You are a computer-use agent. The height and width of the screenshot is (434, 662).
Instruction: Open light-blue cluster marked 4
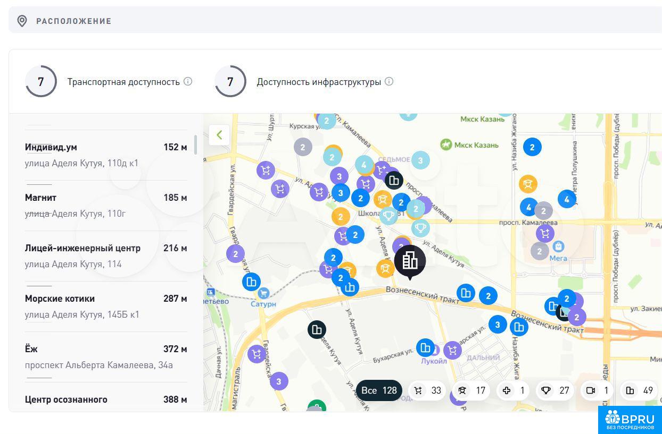(364, 165)
